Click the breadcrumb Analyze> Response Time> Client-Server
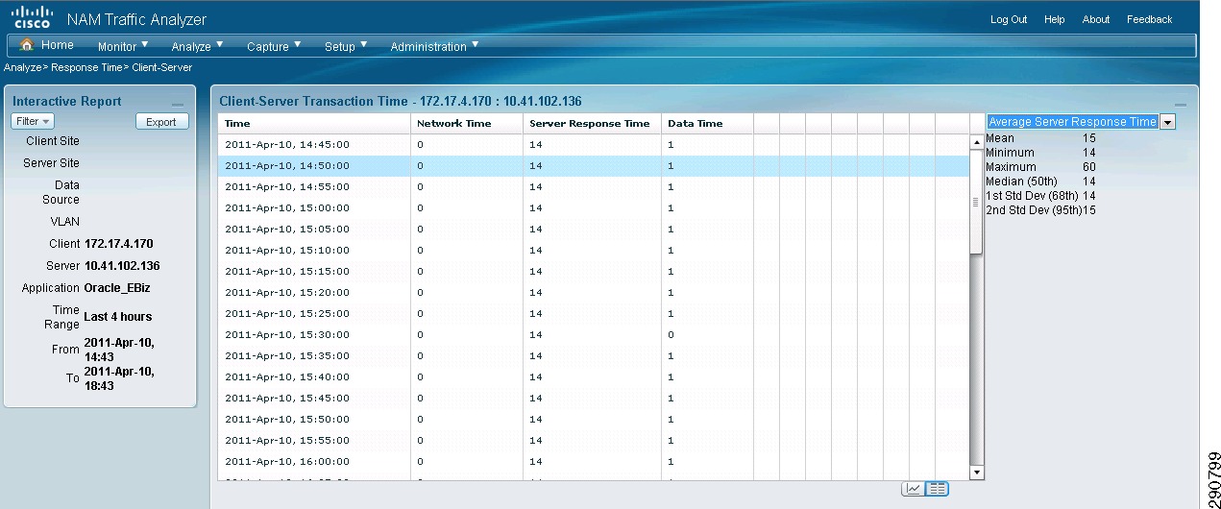Screen dimensions: 1221x509 98,68
